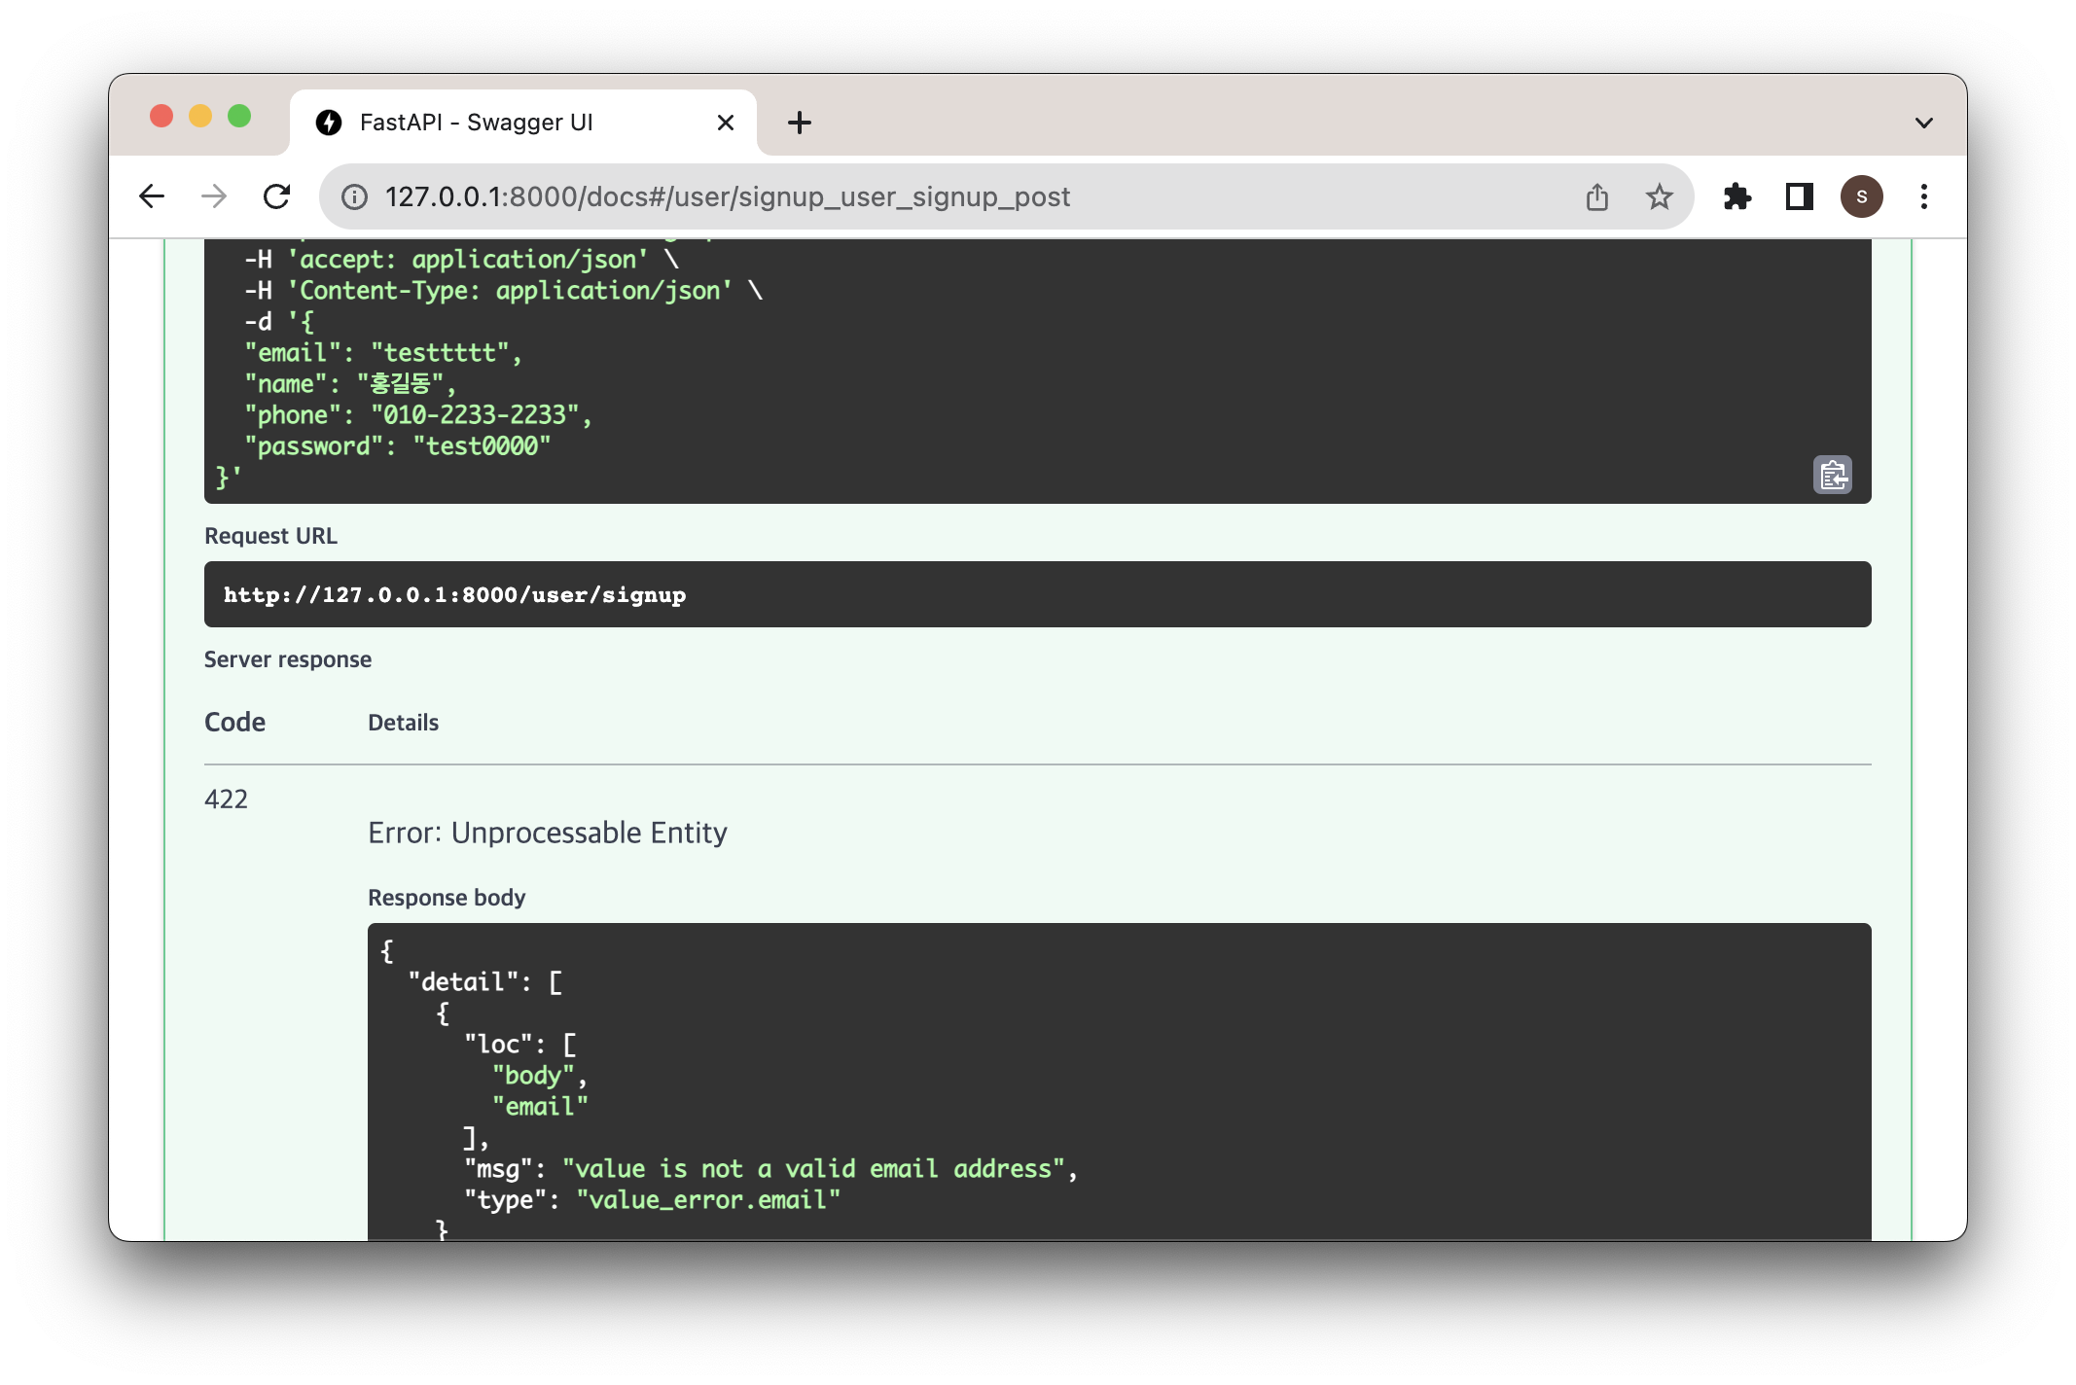Screen dimensions: 2076x1385
Task: Open Chrome three-dot menu
Action: click(1923, 196)
